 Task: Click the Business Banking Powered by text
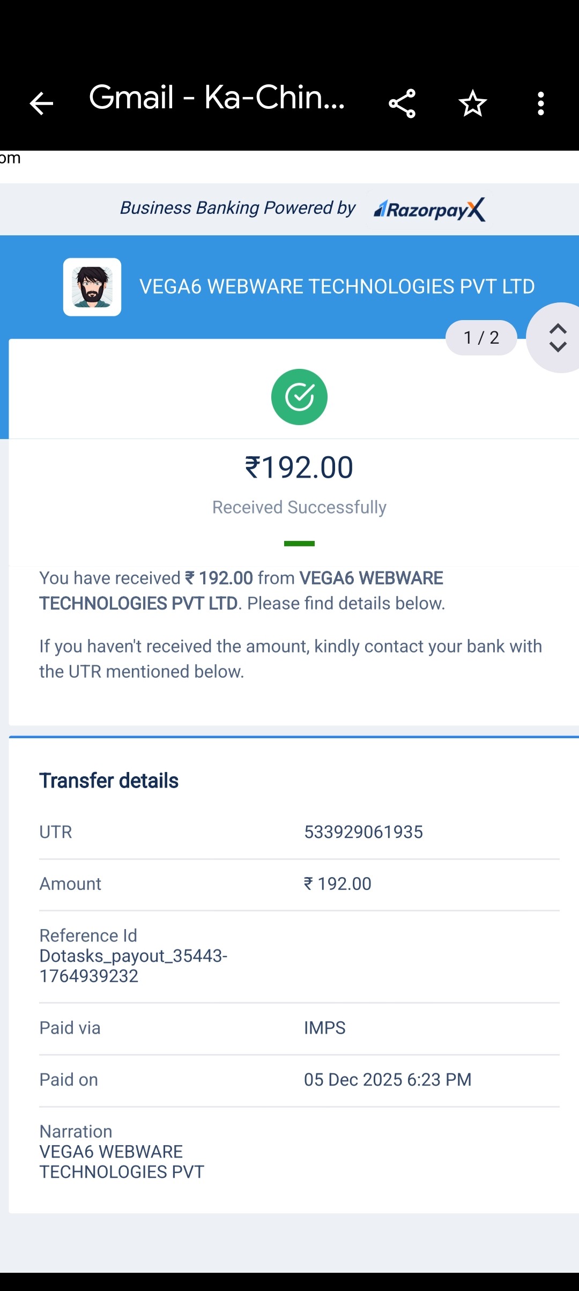[237, 208]
